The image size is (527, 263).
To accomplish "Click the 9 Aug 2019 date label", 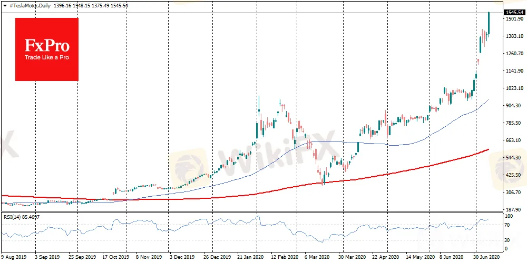I will (14, 258).
